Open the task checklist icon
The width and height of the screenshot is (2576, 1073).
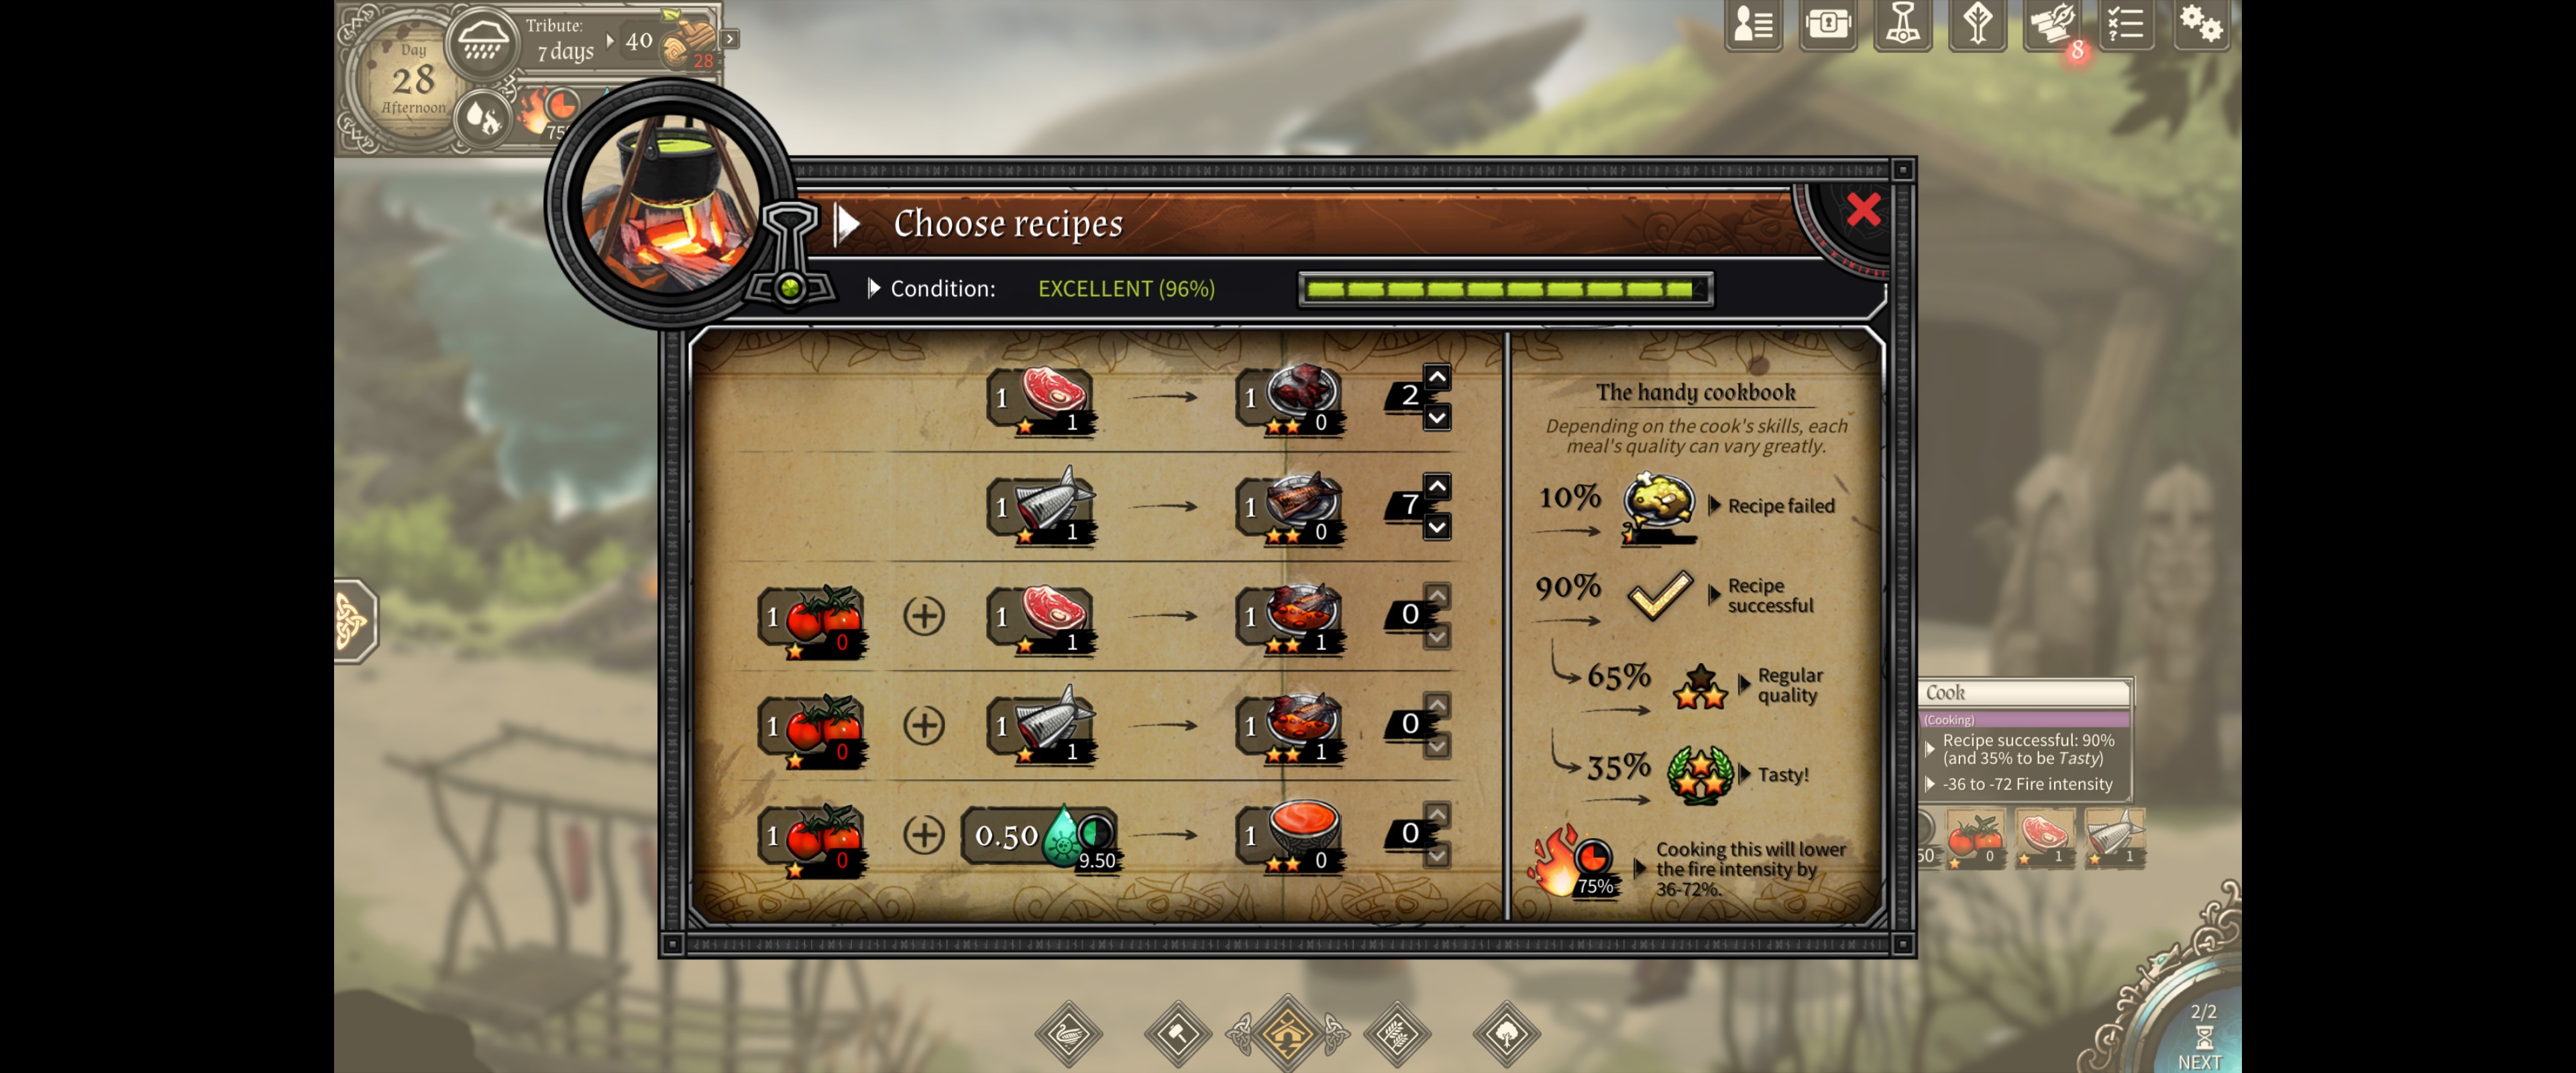coord(2125,24)
